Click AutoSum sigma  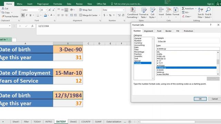(x=188, y=8)
